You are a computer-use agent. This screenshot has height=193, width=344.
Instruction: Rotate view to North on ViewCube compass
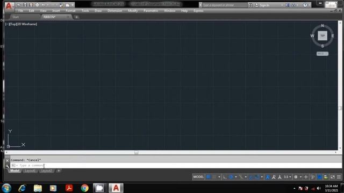[x=322, y=26]
